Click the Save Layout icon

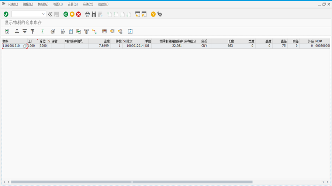tap(120, 31)
